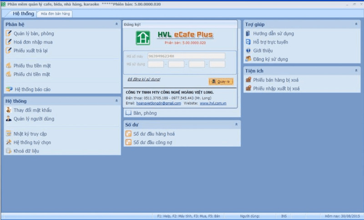The height and width of the screenshot is (220, 364).
Task: Click the Hỗ trợ trực tuyến label
Action: point(270,42)
